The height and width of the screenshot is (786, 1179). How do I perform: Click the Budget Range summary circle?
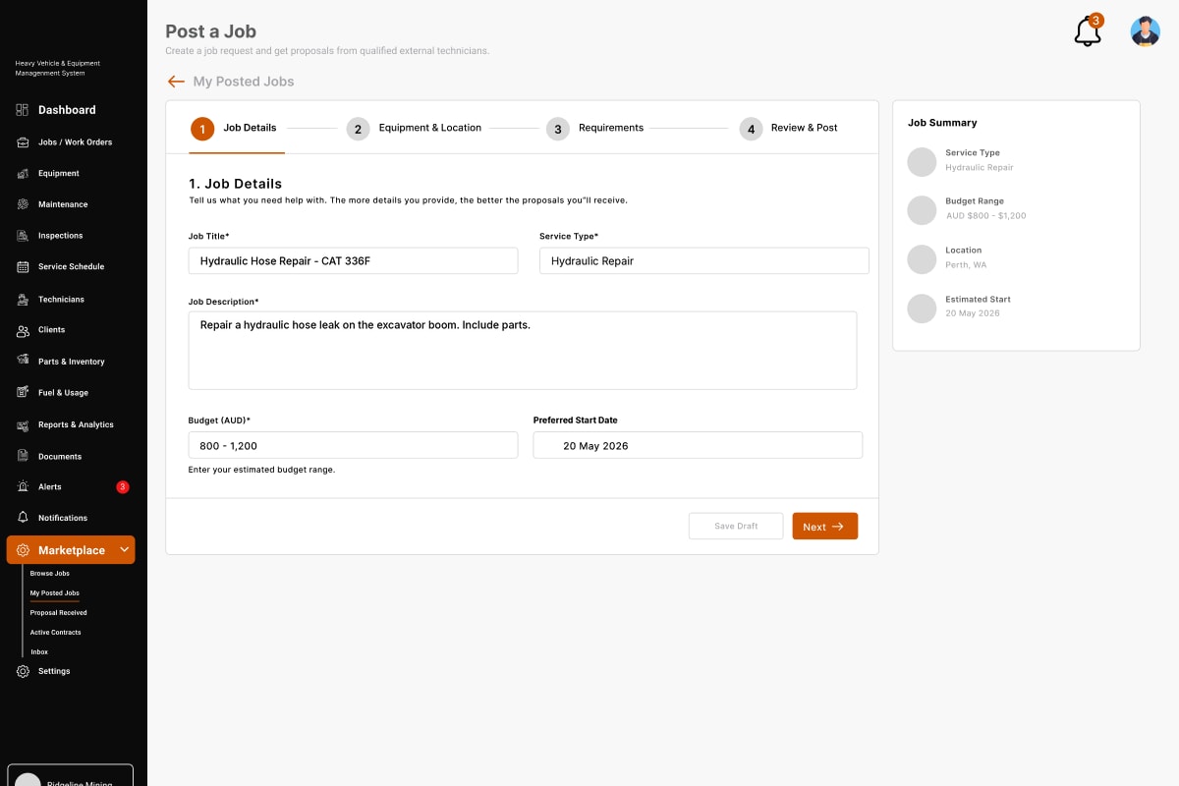922,210
